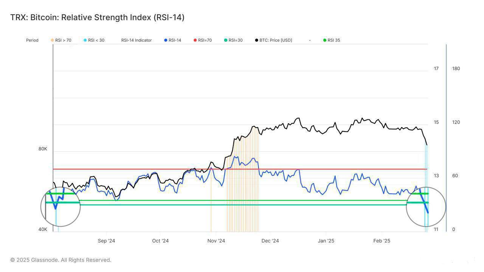The image size is (484, 272).
Task: Click the Dec '24 axis label
Action: coord(270,241)
